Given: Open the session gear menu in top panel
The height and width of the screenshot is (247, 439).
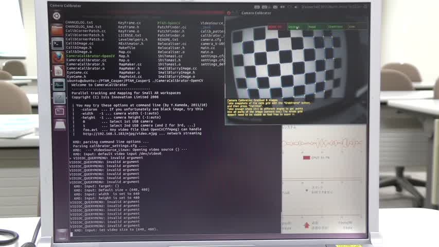Looking at the screenshot, I should (x=365, y=7).
